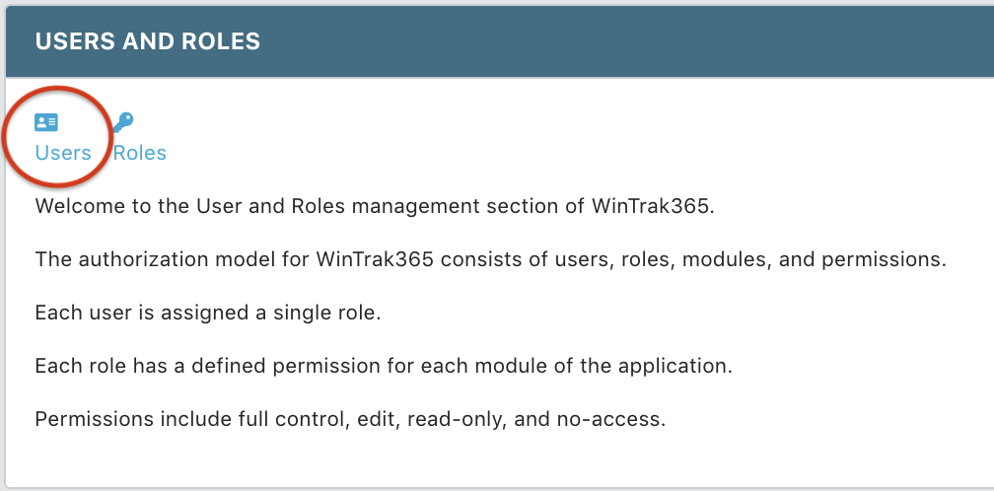Select the word WinTrak365 in the welcome line
Image resolution: width=994 pixels, height=491 pixels.
click(653, 206)
